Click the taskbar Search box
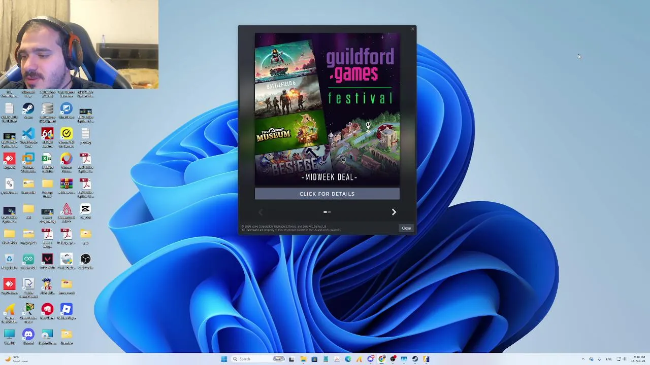 (x=257, y=359)
